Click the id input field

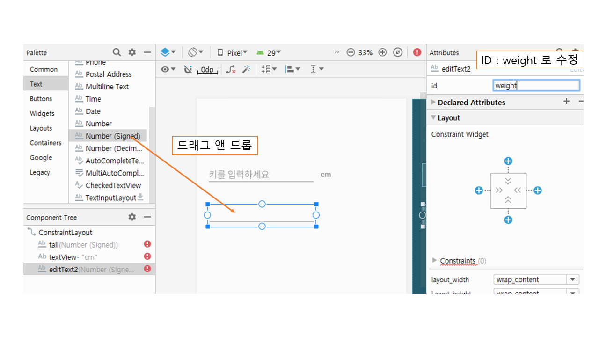tap(536, 85)
